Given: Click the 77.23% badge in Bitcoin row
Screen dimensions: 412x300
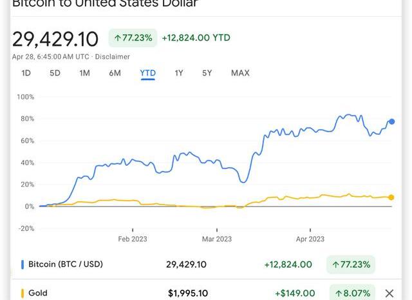Looking at the screenshot, I should click(x=351, y=265).
